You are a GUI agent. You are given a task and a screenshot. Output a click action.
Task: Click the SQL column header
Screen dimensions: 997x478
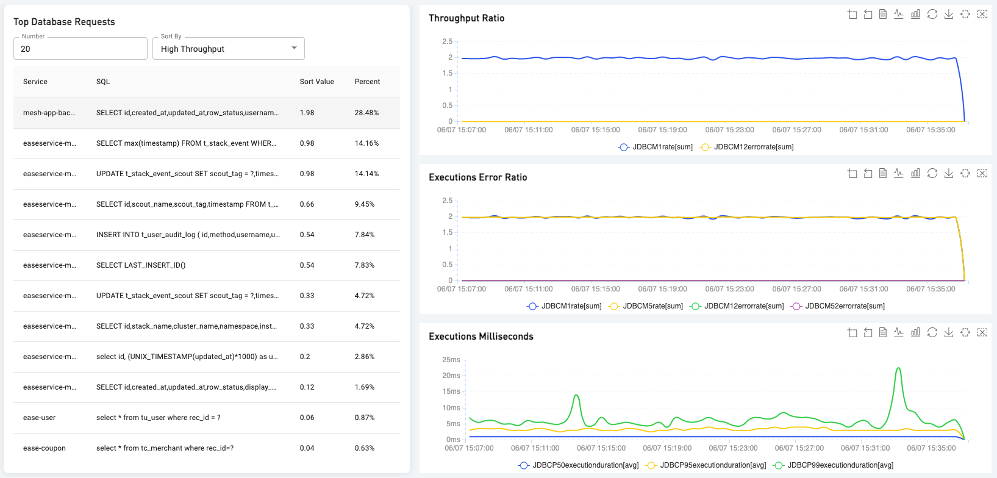coord(103,82)
